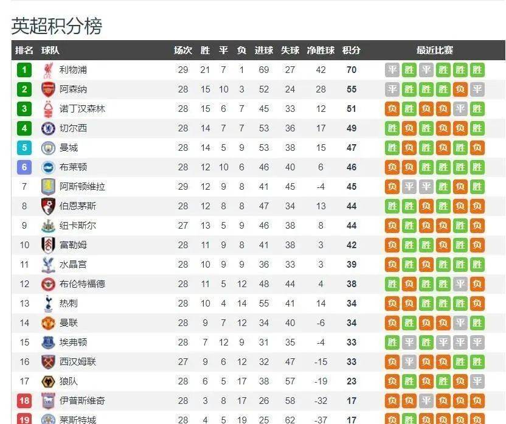Open the 利物浦 team name link

73,70
